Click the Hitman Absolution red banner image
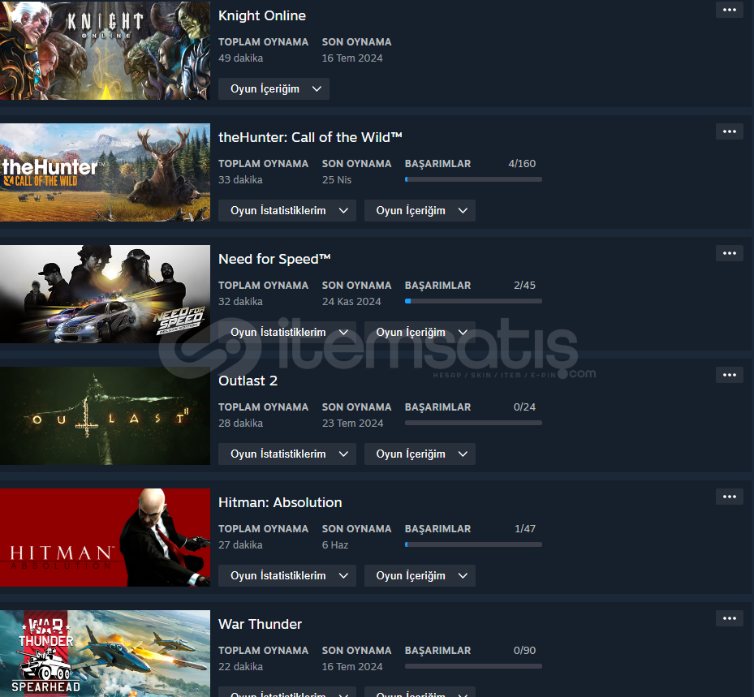The width and height of the screenshot is (754, 697). click(x=105, y=537)
